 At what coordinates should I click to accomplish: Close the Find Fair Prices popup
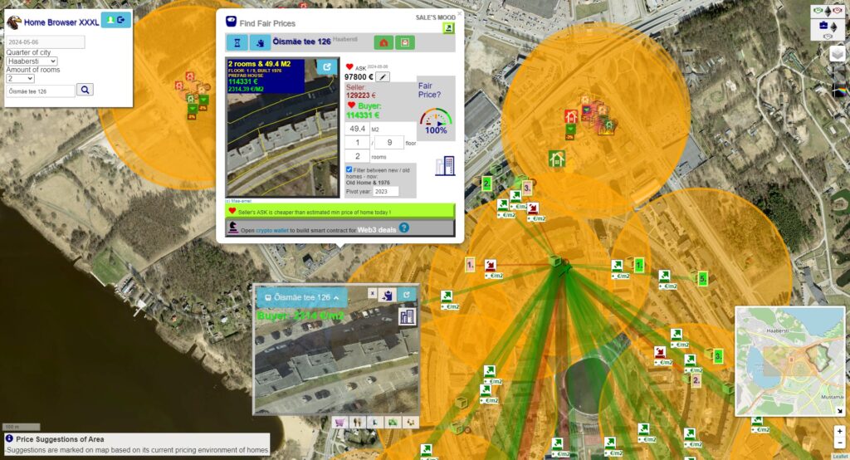click(x=459, y=13)
